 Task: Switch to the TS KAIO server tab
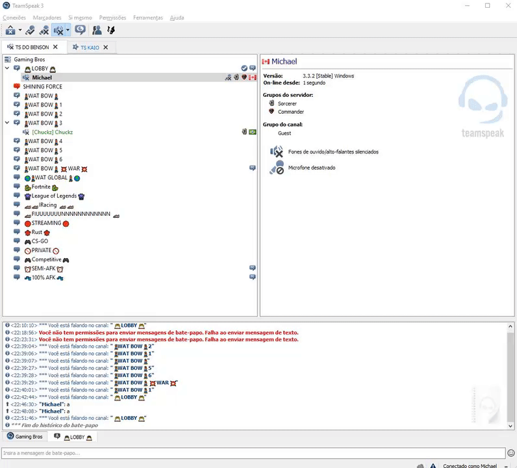coord(86,47)
